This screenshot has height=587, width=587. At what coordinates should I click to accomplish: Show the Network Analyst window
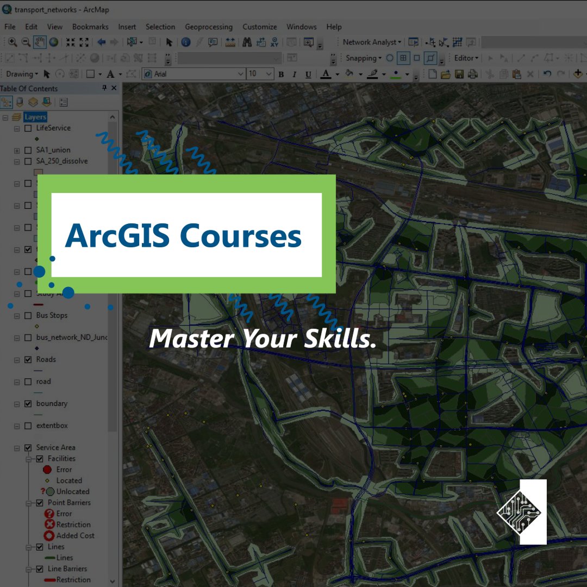(413, 42)
